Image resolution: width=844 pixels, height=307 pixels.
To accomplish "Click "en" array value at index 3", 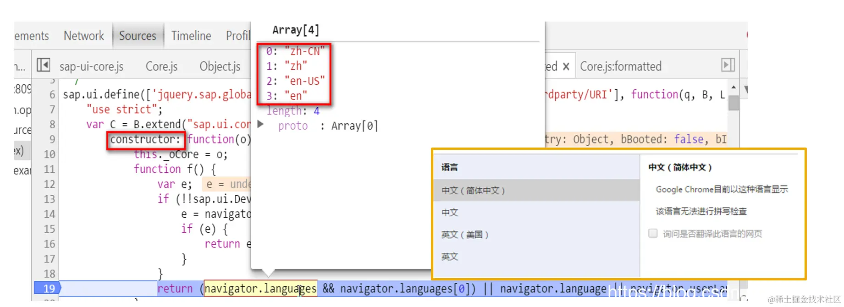I will 296,96.
